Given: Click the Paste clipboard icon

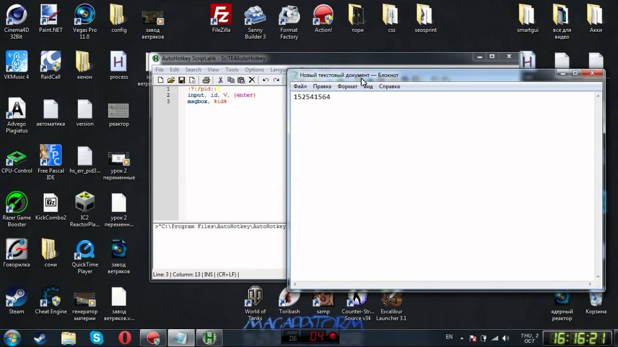Looking at the screenshot, I should (241, 80).
